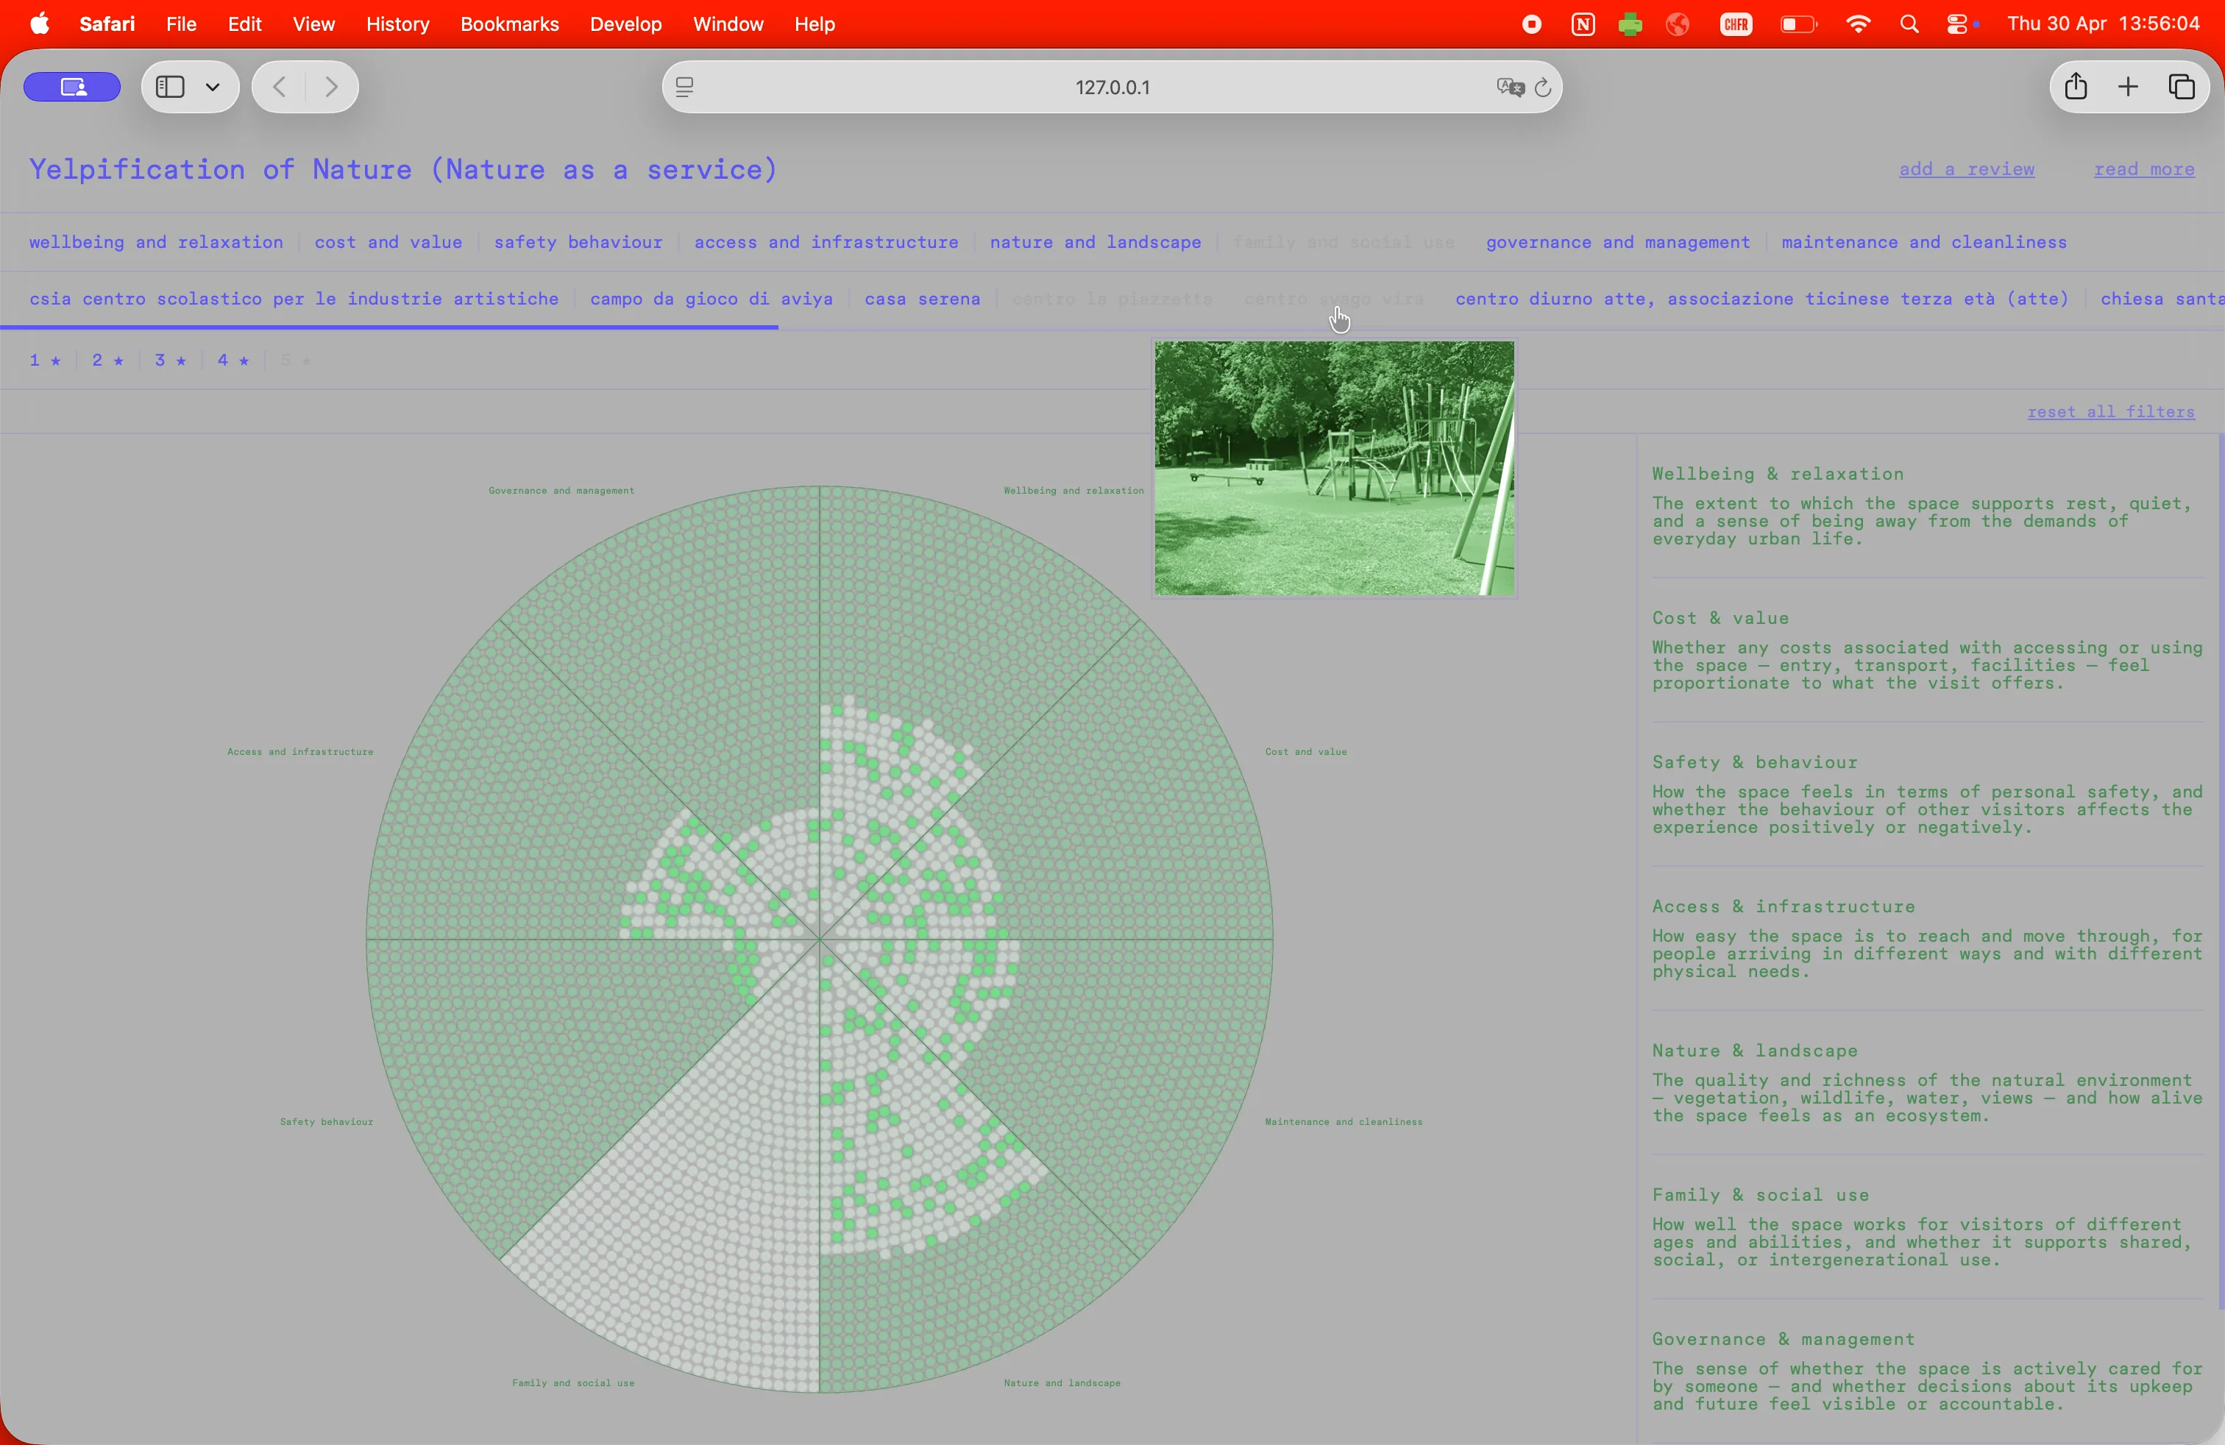This screenshot has height=1445, width=2225.
Task: Open the Wi-Fi menu
Action: click(1858, 24)
